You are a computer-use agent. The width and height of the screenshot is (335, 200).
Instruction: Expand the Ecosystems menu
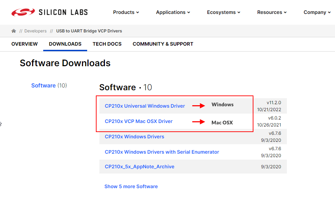[x=223, y=12]
